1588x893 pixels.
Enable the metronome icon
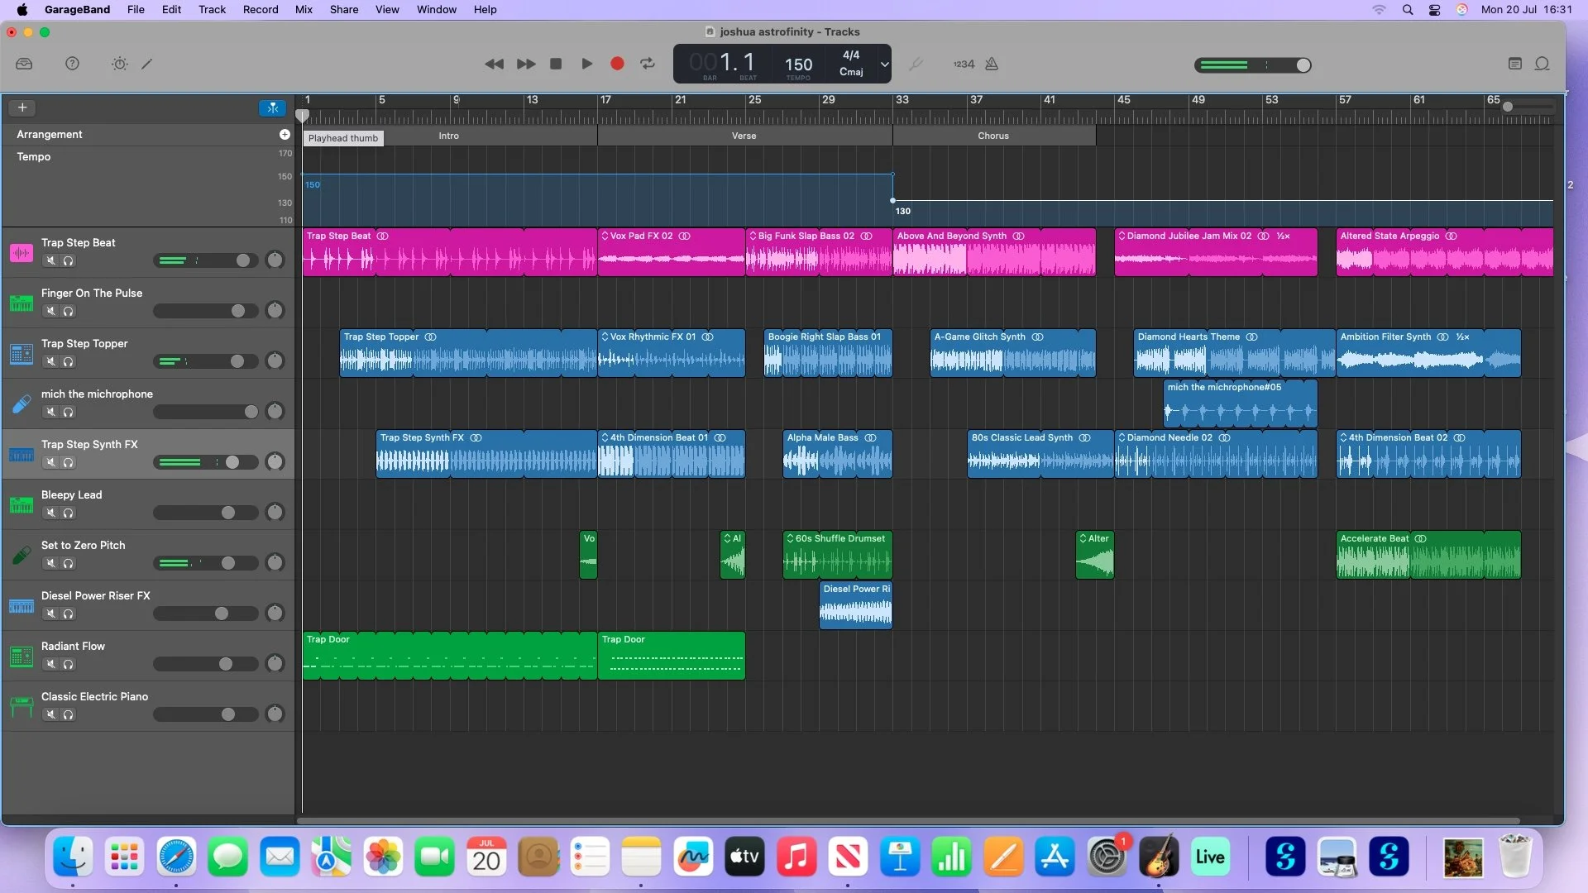click(x=992, y=64)
